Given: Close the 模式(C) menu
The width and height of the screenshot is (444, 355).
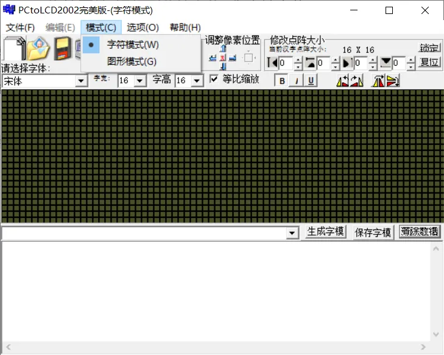Looking at the screenshot, I should coord(101,27).
